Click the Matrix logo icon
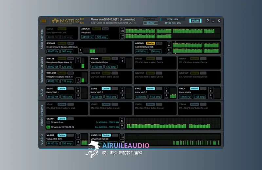 tap(55, 21)
